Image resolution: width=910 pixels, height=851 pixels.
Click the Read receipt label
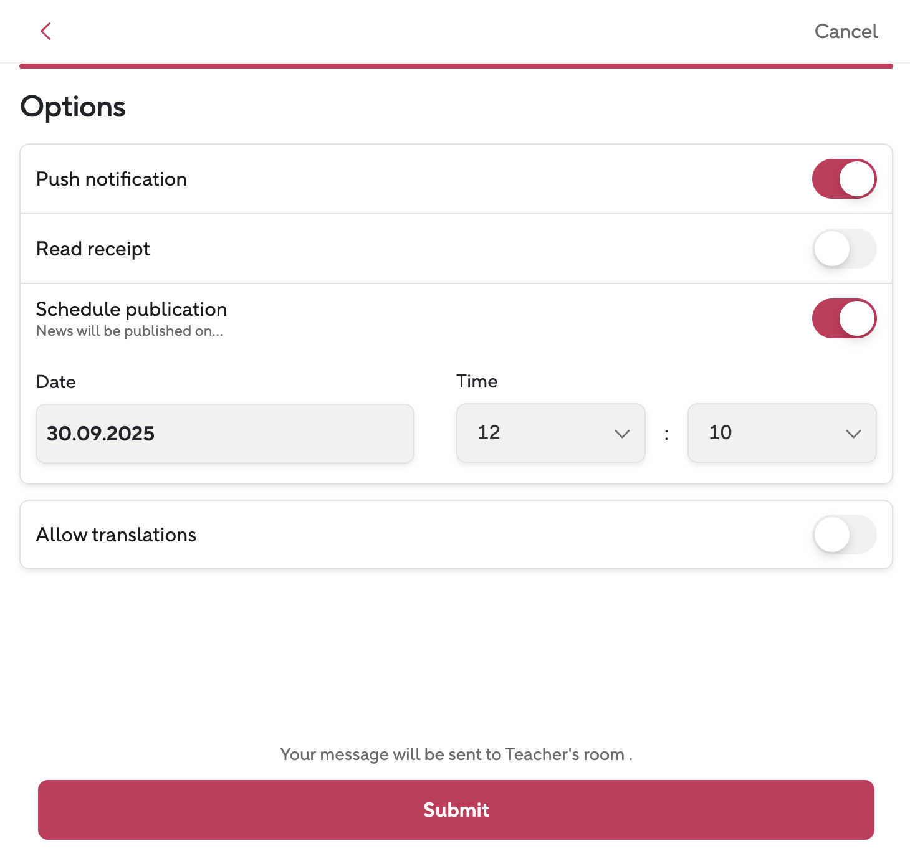(93, 249)
